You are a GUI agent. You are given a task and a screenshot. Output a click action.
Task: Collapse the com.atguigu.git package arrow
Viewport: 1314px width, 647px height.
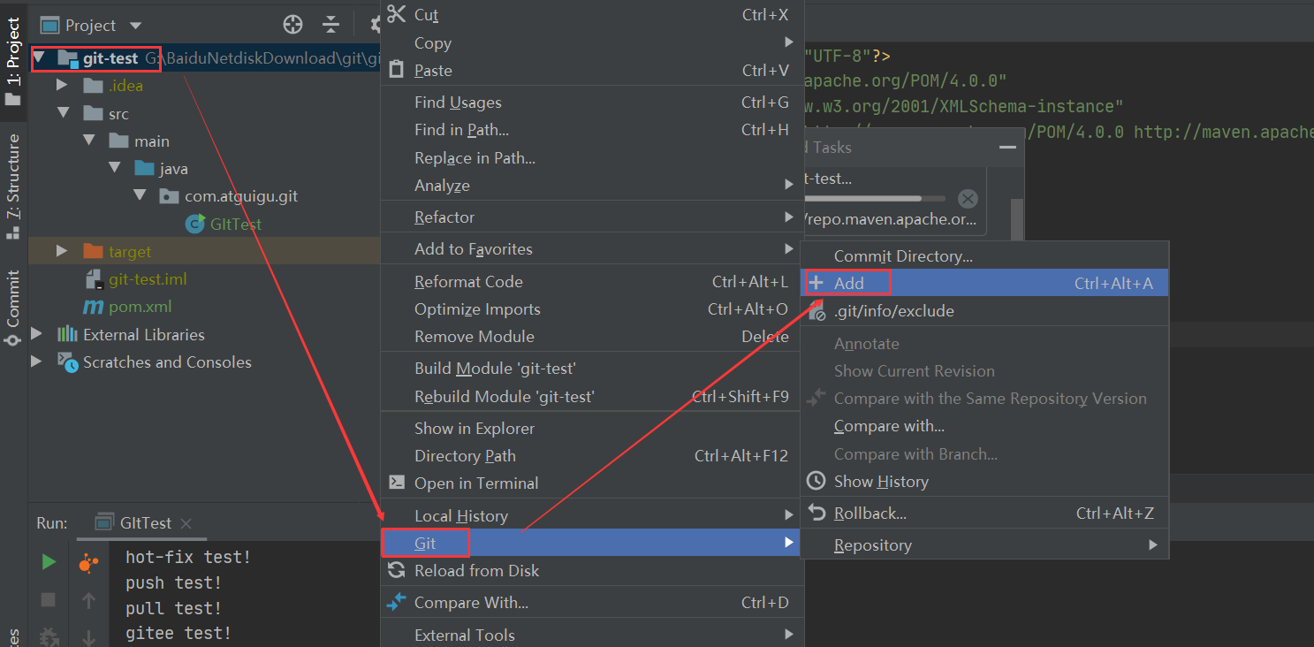pos(140,195)
